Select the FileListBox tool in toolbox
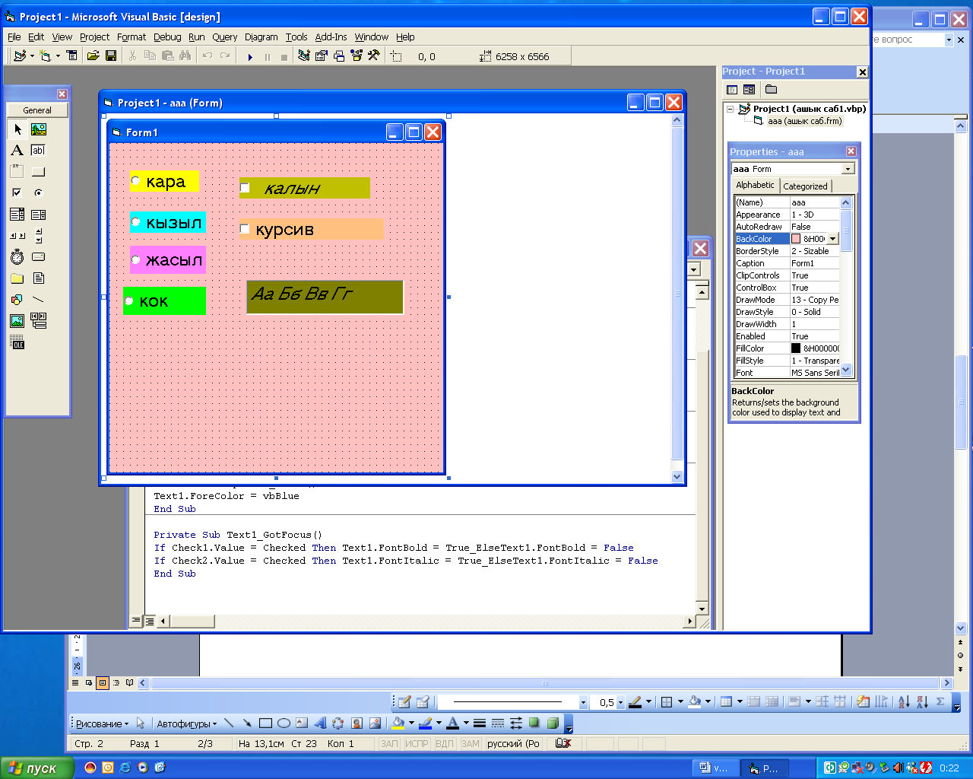Screen dimensions: 973x779 [x=39, y=278]
